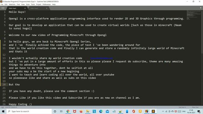Click the right tab-scroll arrow
203x114 pixels.
[4, 8]
